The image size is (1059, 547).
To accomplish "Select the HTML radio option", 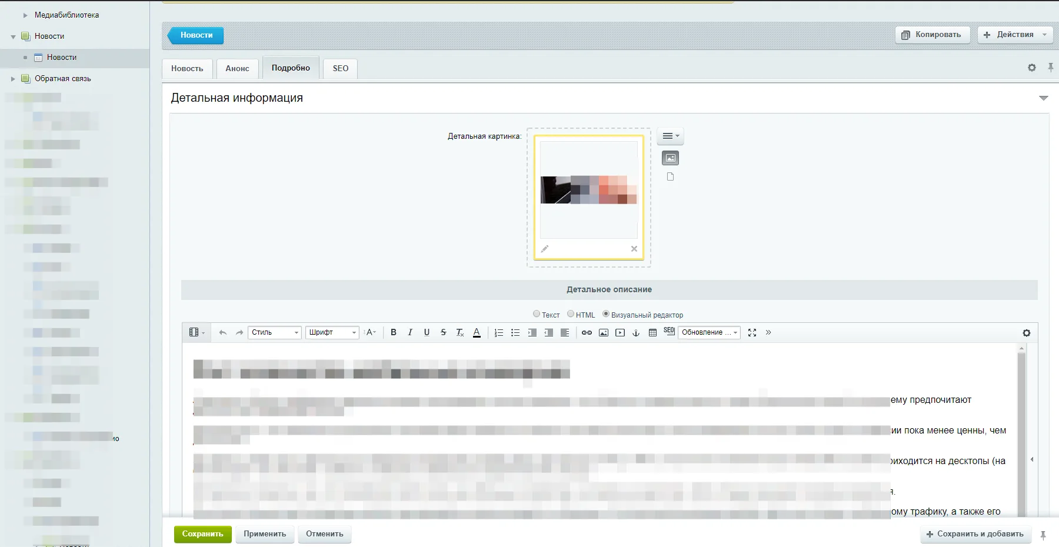I will tap(571, 314).
